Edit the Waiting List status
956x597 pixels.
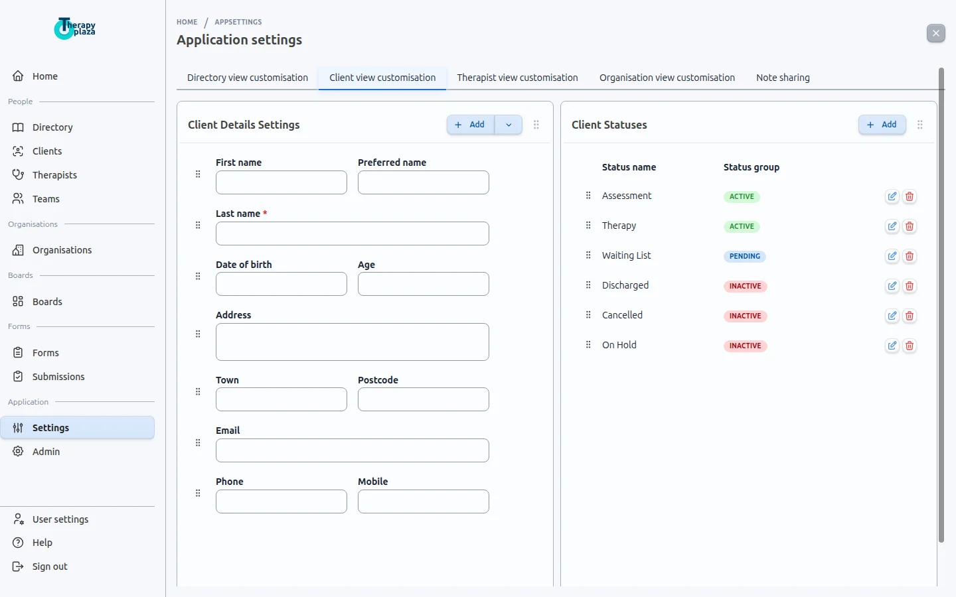pos(892,256)
